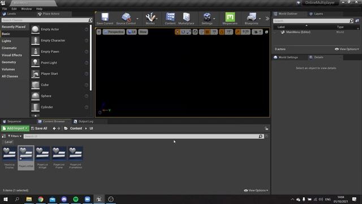This screenshot has width=362, height=204.
Task: Expand the toolbar overflow double-arrow
Action: pyautogui.click(x=267, y=19)
